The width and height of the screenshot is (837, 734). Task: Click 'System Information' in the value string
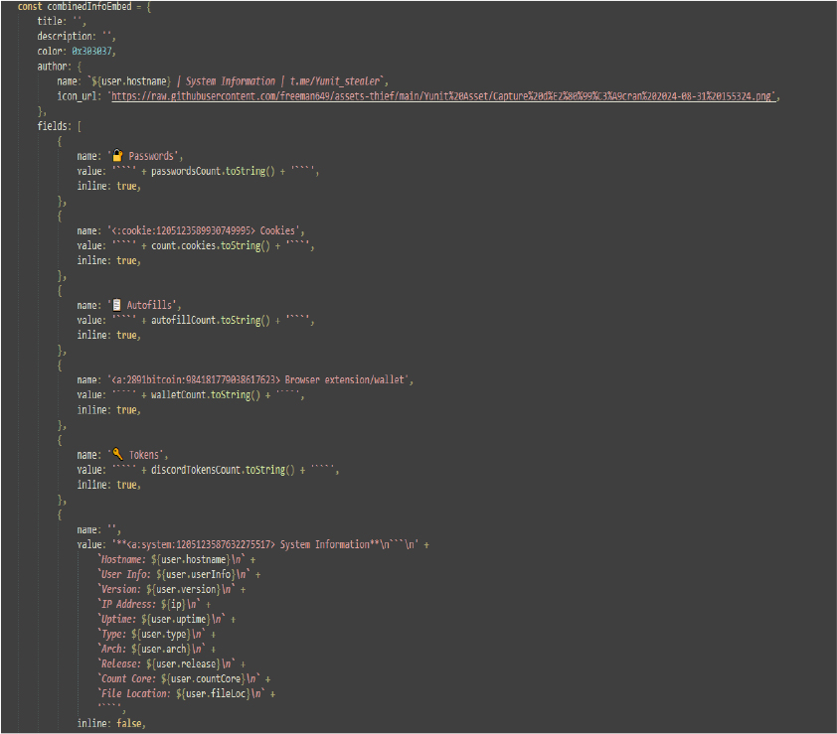click(325, 544)
